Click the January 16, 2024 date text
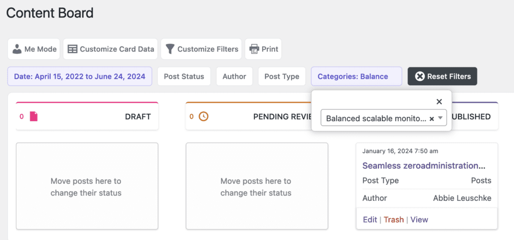Viewport: 514px width, 240px height. (400, 151)
